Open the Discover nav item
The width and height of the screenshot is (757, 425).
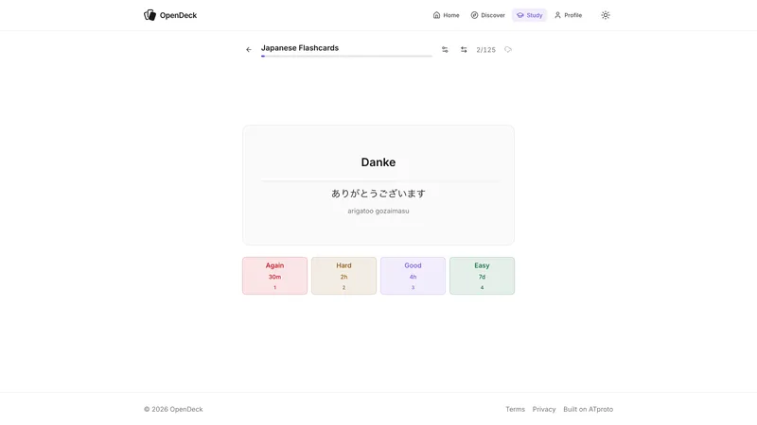(487, 15)
